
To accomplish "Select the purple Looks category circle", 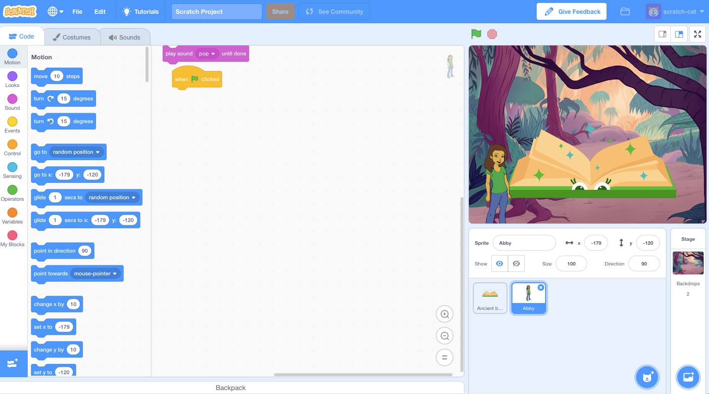I will click(12, 76).
